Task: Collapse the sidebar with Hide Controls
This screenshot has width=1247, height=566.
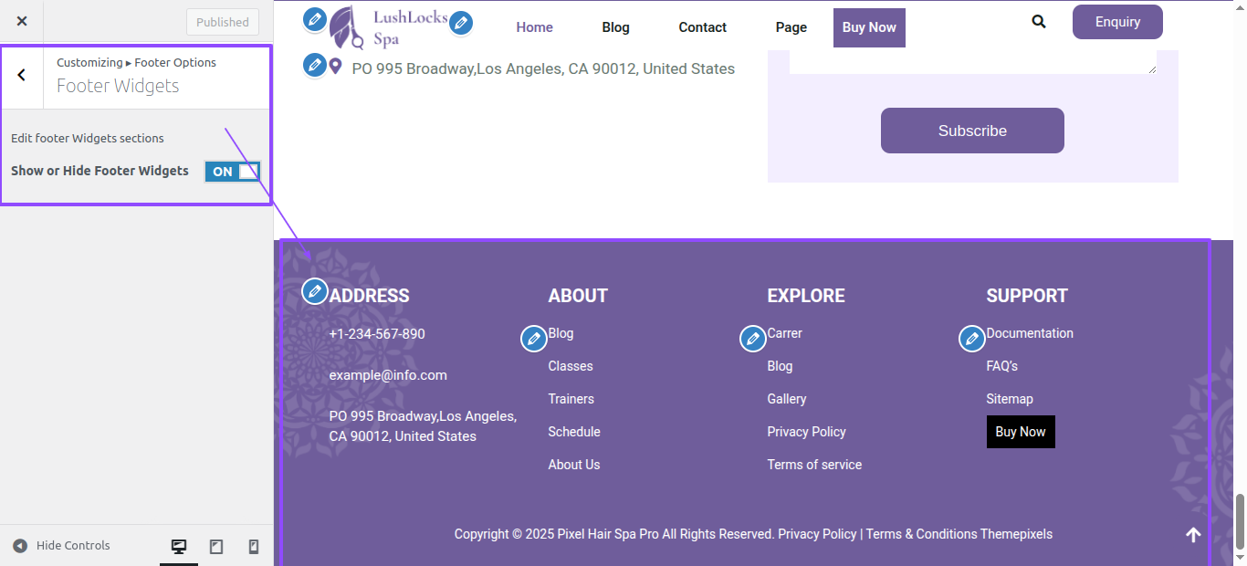Action: [62, 546]
